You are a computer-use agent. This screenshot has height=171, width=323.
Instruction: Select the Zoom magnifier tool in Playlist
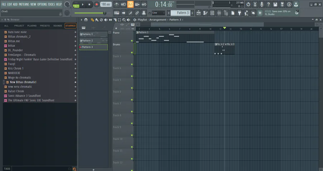(x=124, y=20)
